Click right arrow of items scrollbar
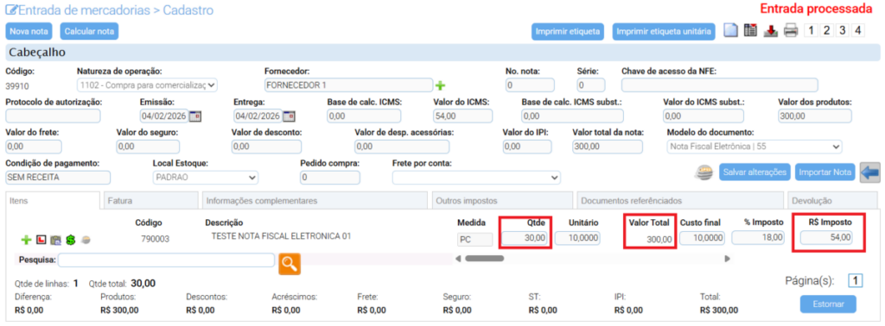Viewport: 885px width, 326px height. pos(728,259)
